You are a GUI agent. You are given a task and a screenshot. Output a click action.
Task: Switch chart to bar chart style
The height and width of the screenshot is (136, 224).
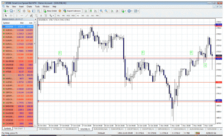(x=86, y=11)
